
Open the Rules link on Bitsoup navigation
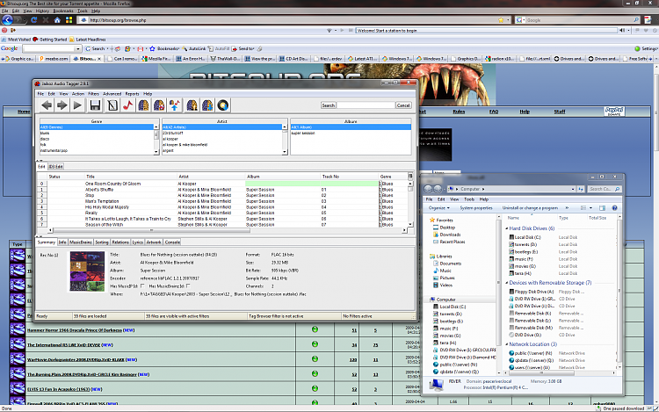[x=459, y=112]
